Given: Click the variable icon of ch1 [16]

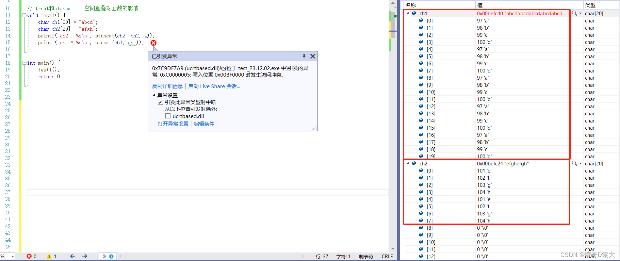Looking at the screenshot, I should coord(421,135).
